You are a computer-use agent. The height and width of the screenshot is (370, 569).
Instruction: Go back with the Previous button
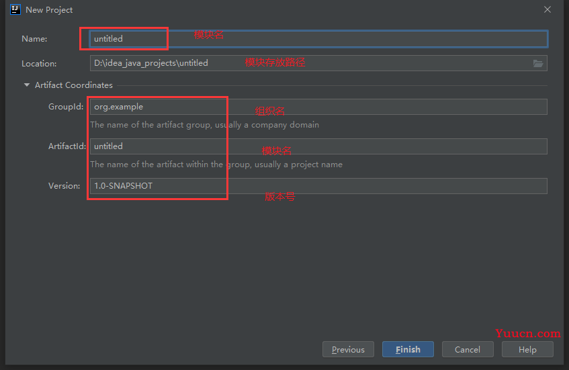348,349
